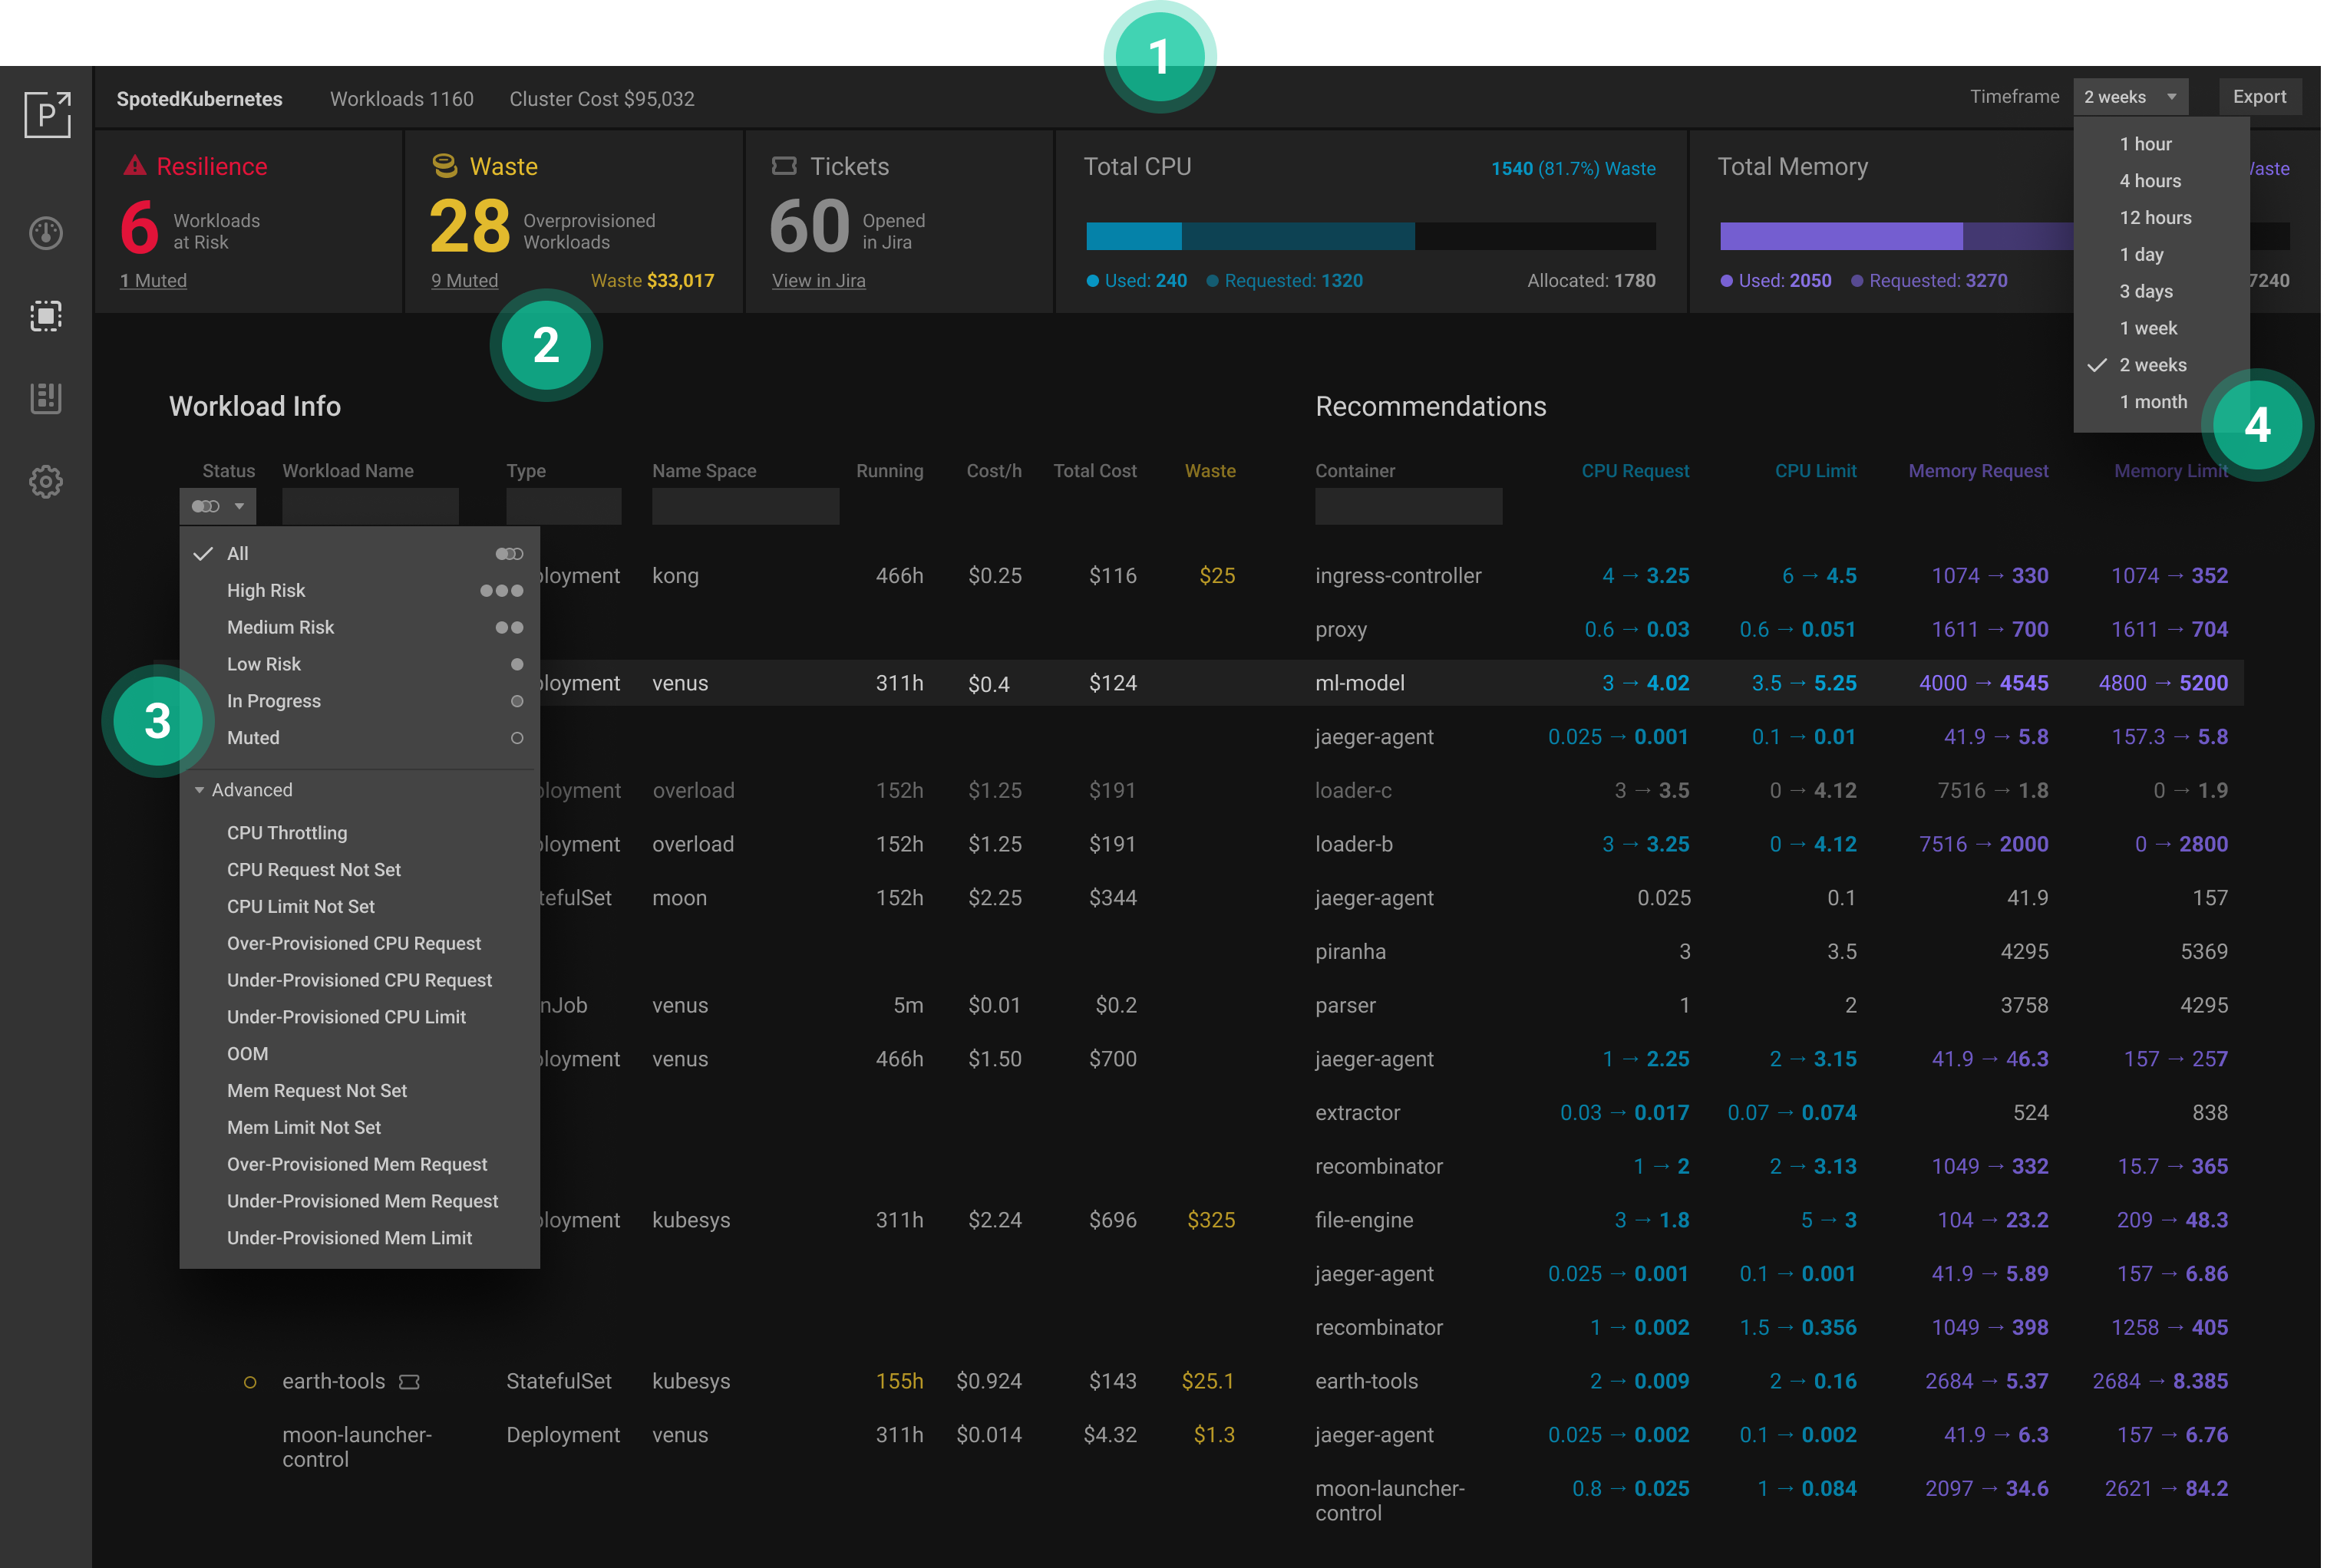Open the Status filter dropdown
The width and height of the screenshot is (2327, 1568).
tap(218, 507)
